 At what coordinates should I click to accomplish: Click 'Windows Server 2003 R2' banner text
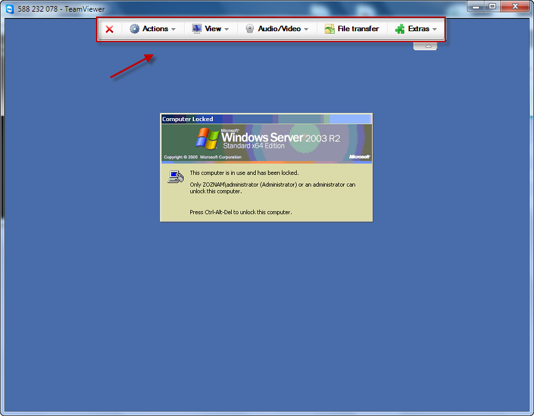(281, 138)
